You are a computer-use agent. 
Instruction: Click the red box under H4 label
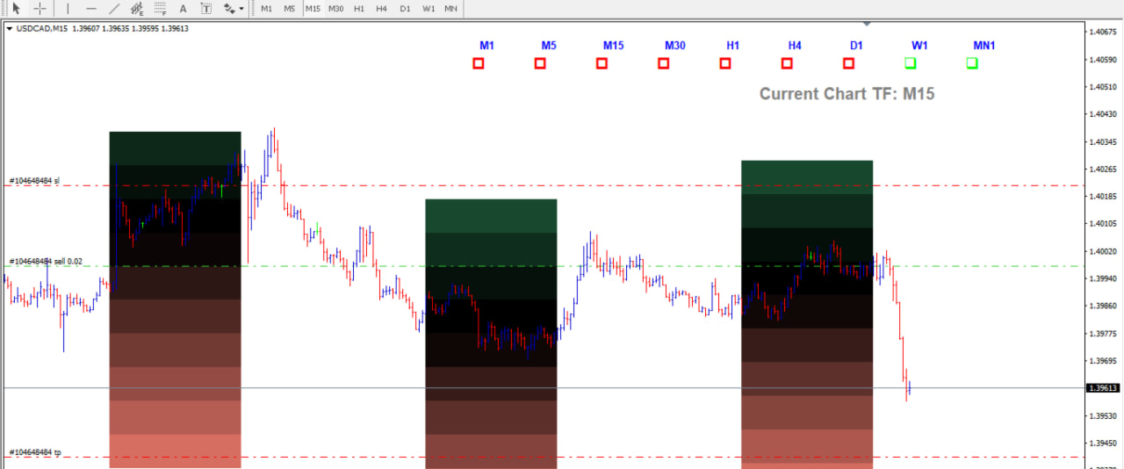787,63
